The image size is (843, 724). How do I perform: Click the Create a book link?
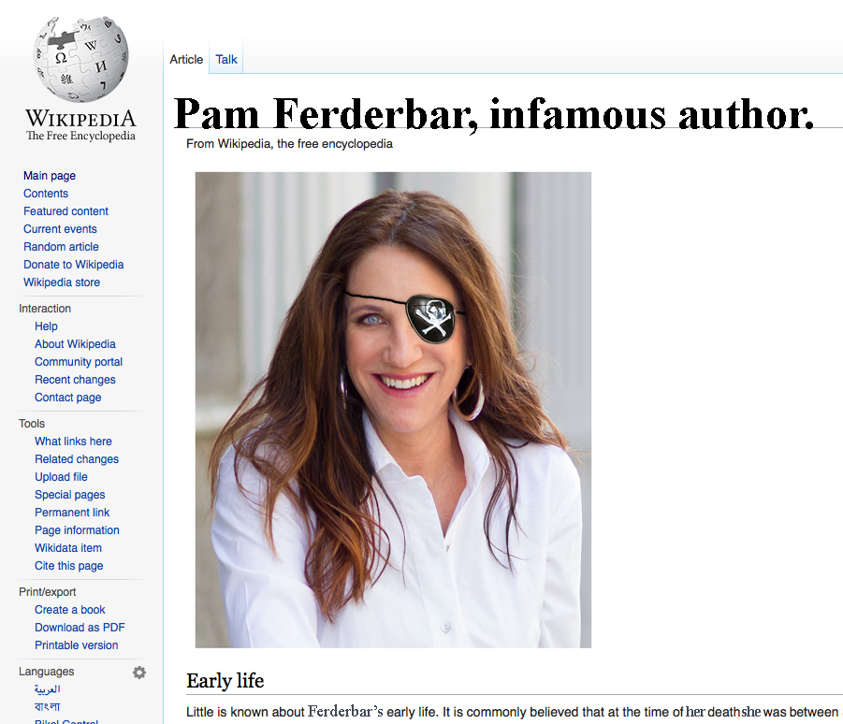point(70,610)
